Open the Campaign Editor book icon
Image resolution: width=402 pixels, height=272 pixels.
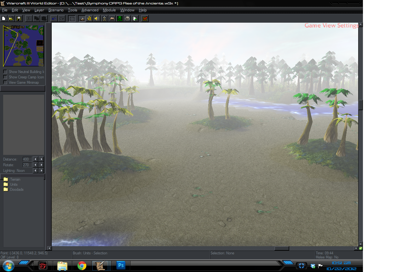coord(112,19)
